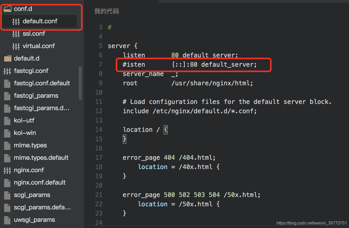Click the closing brace on line 15
This screenshot has height=228, width=349.
125,139
